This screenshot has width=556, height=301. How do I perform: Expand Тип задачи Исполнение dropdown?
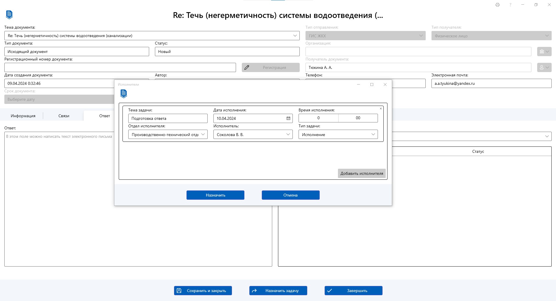(373, 134)
